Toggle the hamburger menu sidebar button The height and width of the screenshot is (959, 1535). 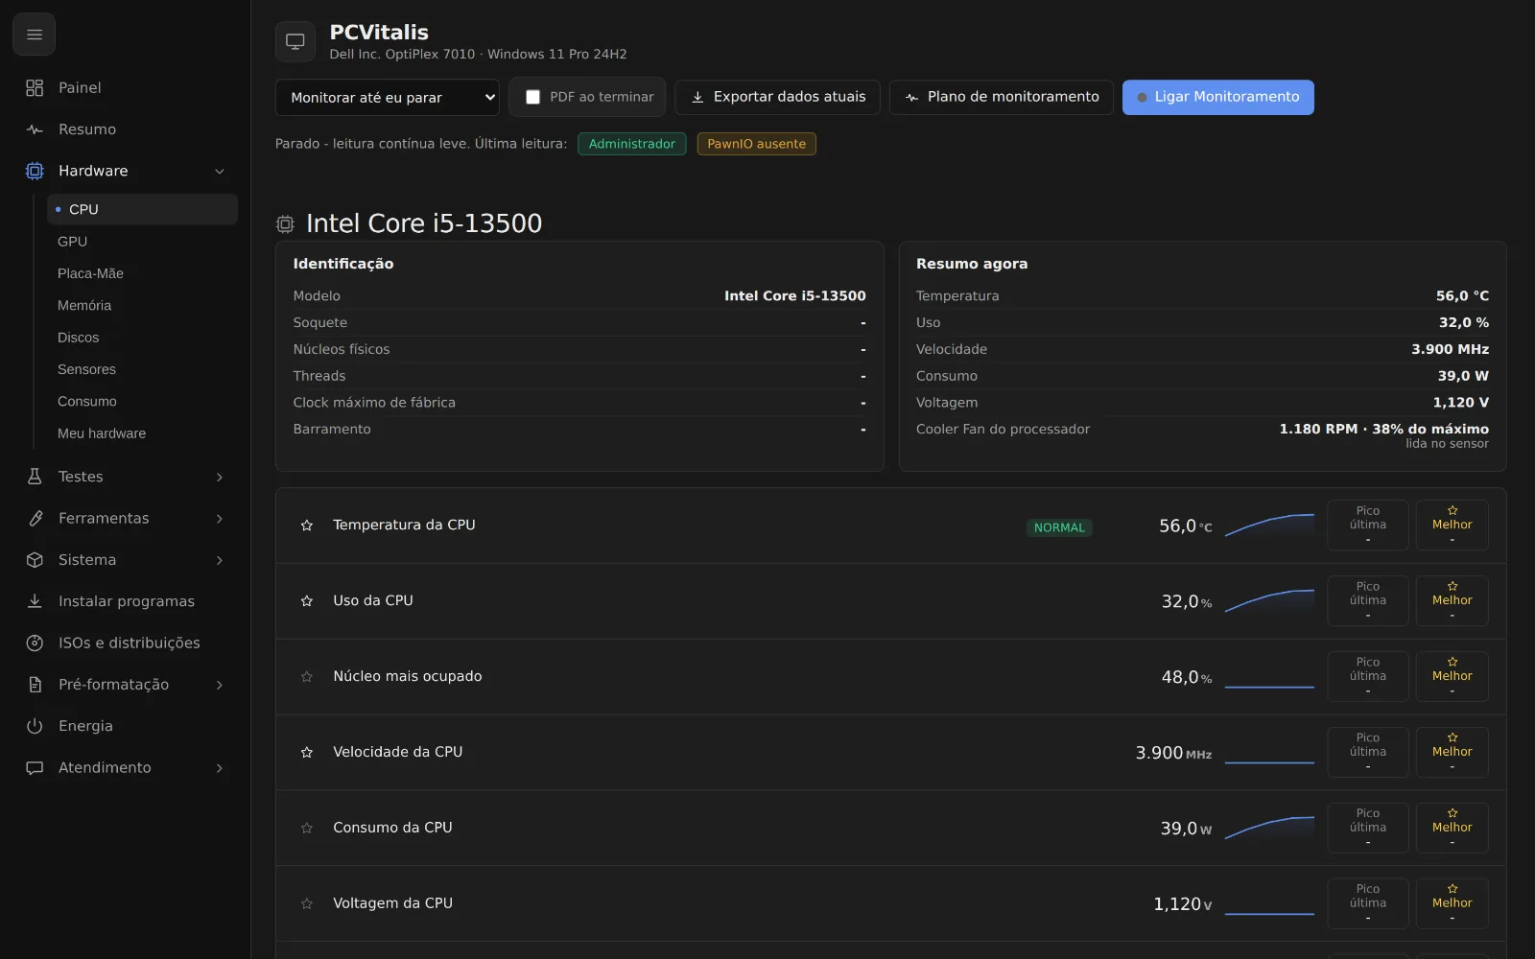35,35
